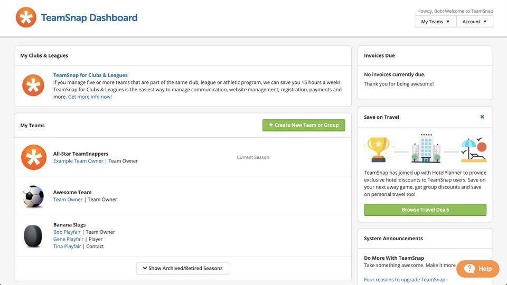
Task: Click the trophy illustration in travel panel
Action: (378, 149)
